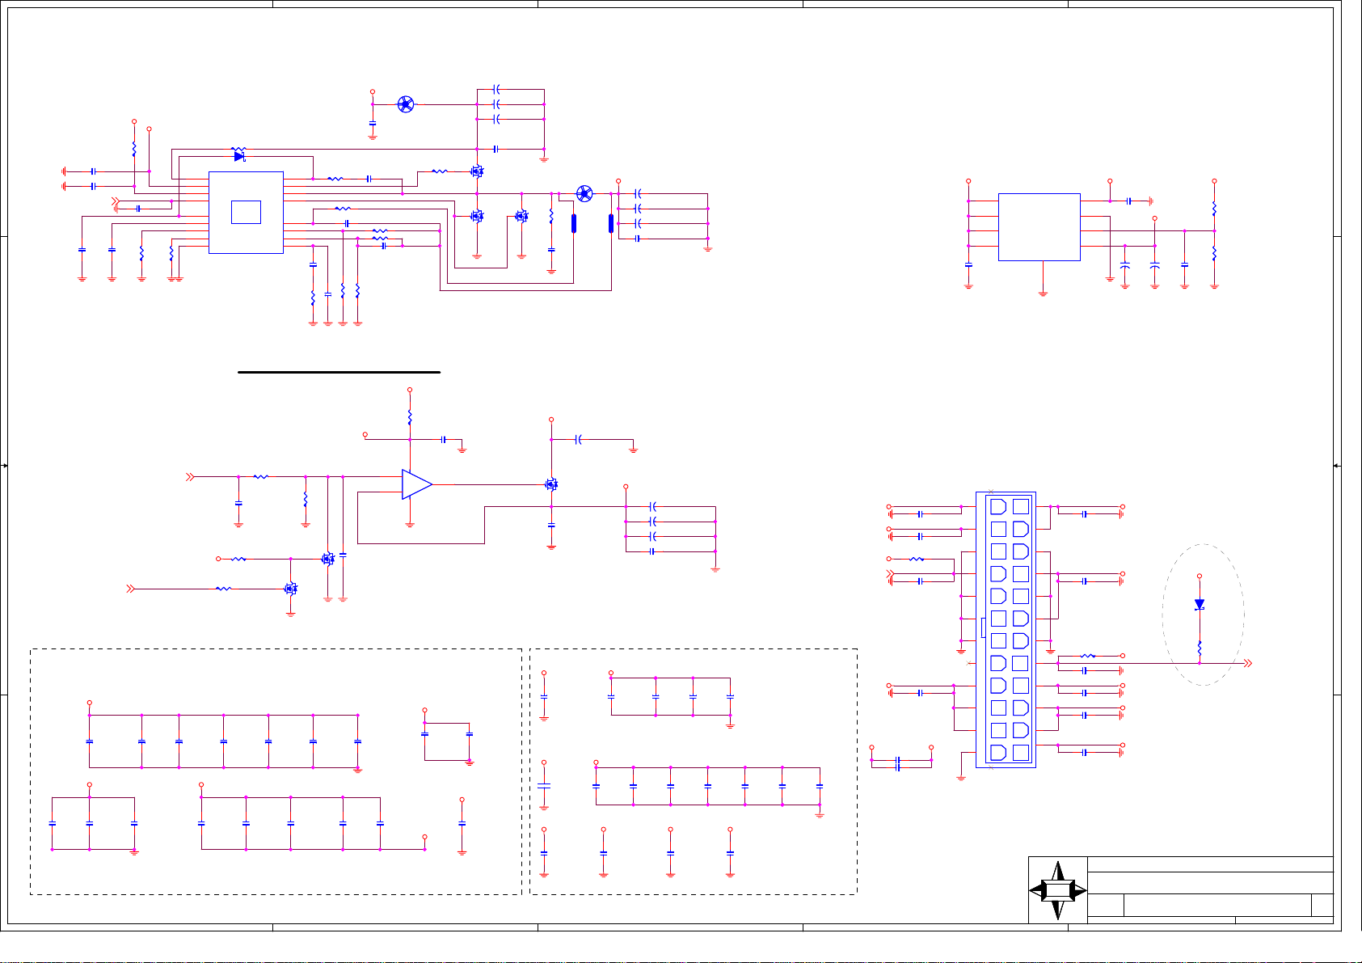Select the controller IC with inner rectangle

247,213
